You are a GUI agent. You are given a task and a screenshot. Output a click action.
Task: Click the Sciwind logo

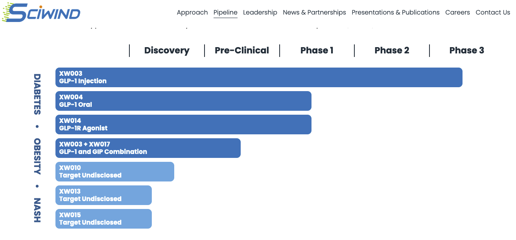tap(41, 12)
